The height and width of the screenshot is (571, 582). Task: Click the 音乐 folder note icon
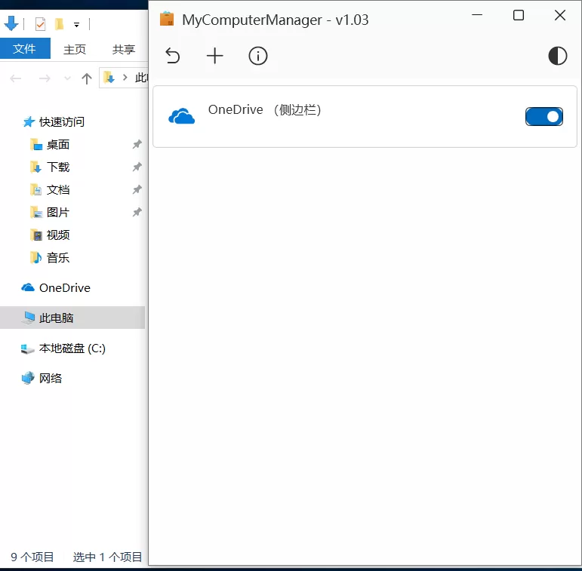click(36, 257)
